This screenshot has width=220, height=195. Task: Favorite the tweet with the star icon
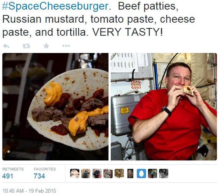tap(46, 46)
